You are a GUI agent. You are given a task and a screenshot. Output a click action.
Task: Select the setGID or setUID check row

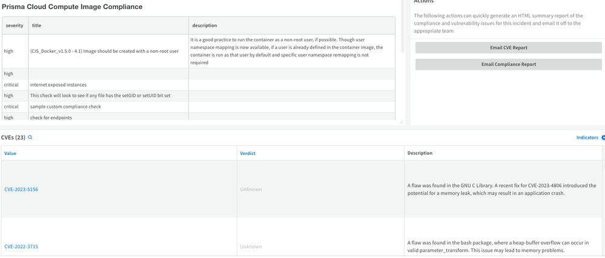100,96
